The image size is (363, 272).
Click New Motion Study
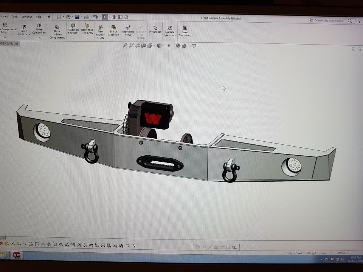point(101,32)
